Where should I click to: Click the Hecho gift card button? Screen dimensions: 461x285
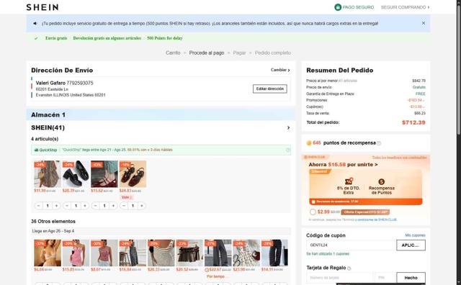[411, 278]
